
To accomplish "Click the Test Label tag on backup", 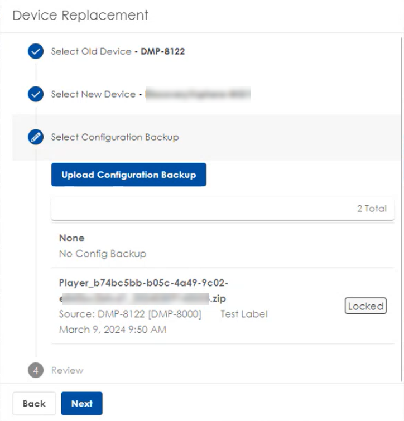I will [244, 314].
